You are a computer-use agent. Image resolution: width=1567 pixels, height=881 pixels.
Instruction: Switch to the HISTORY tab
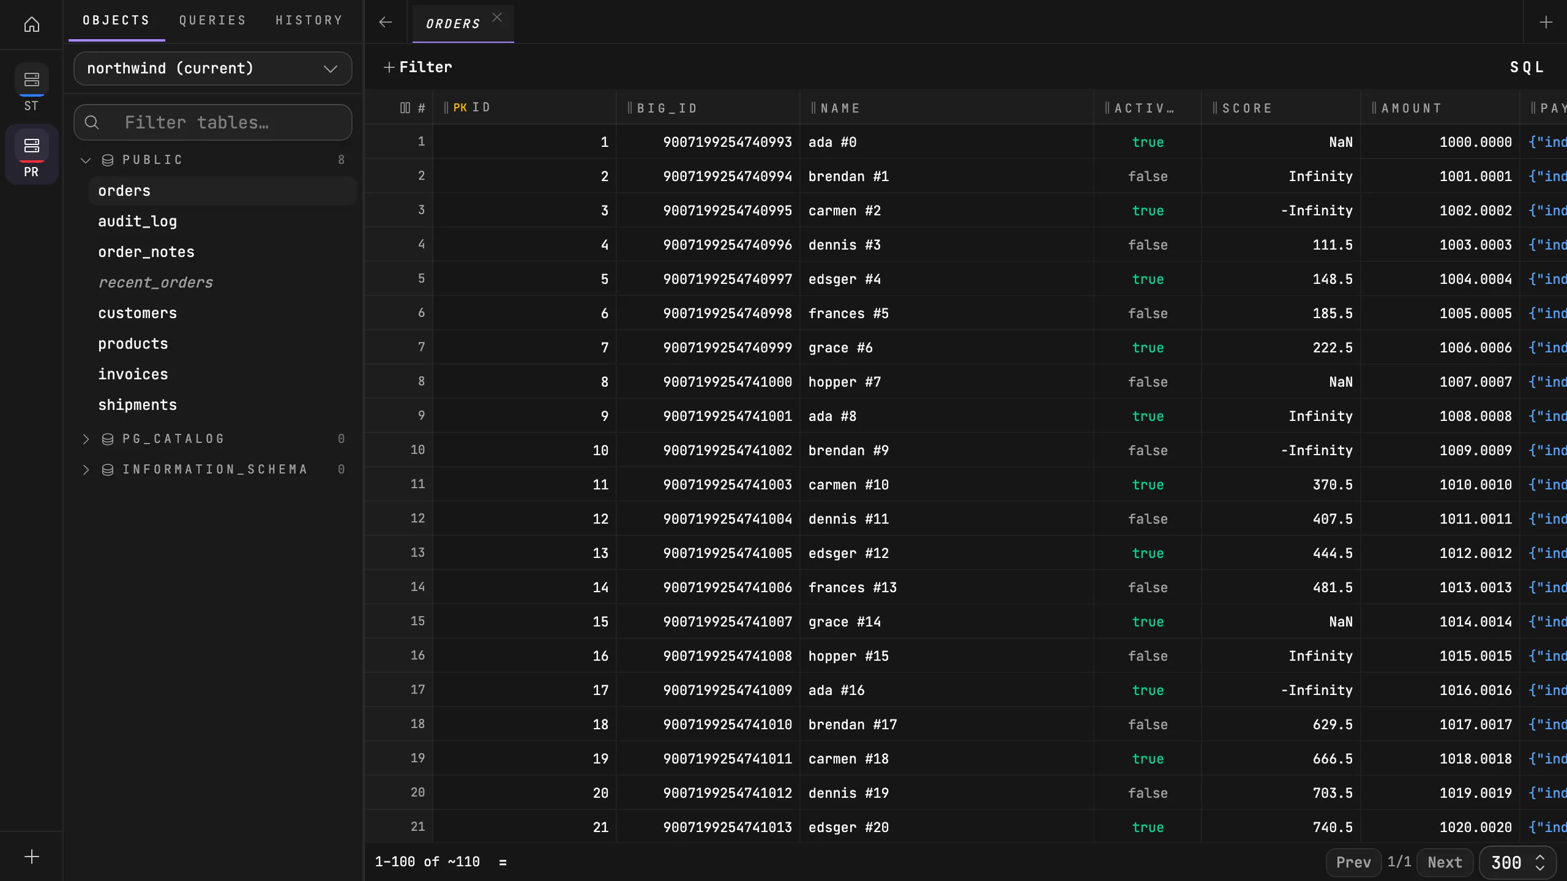point(309,21)
